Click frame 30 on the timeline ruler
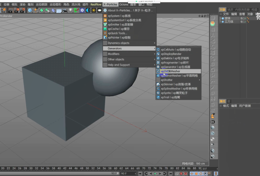 coord(31,168)
